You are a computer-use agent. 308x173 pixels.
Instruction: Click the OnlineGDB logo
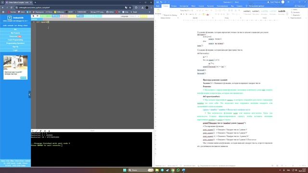click(15, 18)
